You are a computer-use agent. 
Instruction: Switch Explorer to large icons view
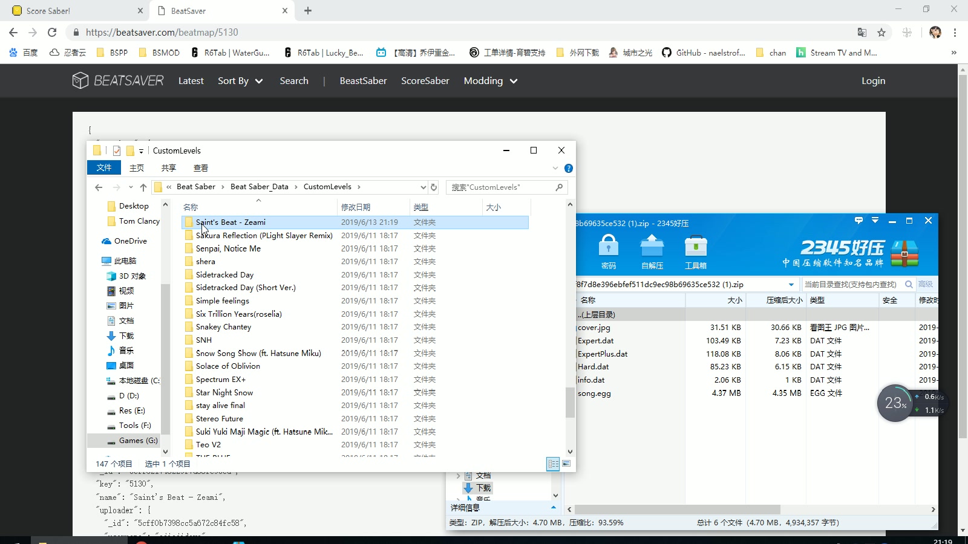pos(566,464)
